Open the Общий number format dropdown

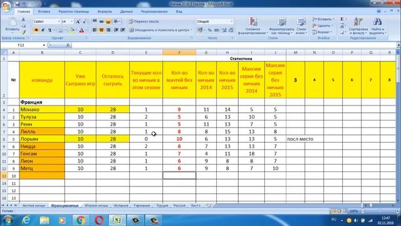click(232, 21)
